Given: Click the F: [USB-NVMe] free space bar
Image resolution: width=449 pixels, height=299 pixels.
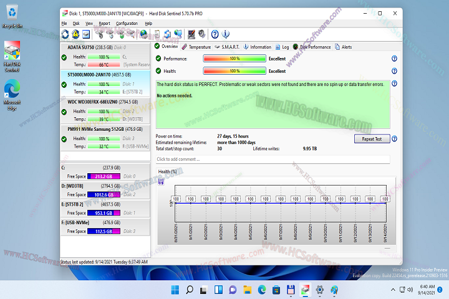Looking at the screenshot, I should [x=104, y=231].
